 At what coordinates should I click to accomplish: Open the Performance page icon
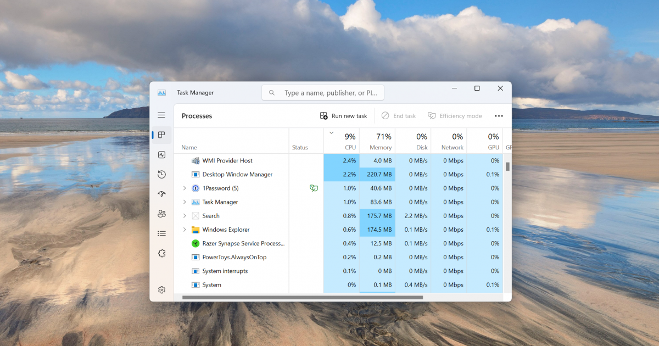(161, 154)
